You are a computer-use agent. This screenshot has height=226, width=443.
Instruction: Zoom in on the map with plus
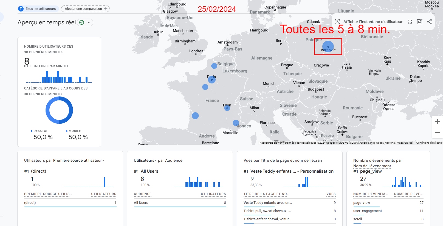438,121
